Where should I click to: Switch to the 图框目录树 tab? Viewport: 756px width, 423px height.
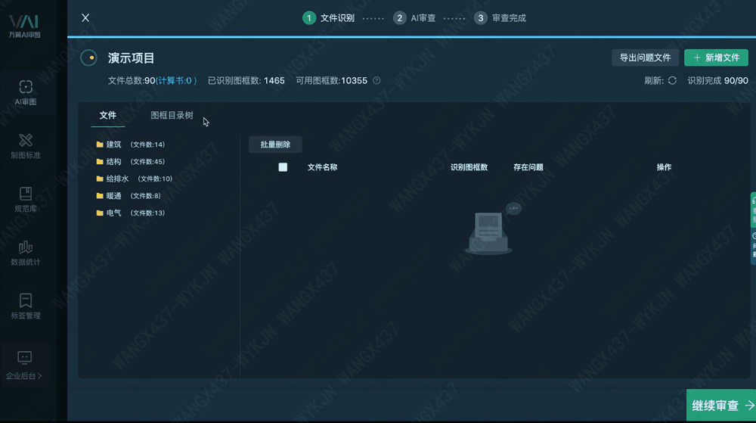172,116
